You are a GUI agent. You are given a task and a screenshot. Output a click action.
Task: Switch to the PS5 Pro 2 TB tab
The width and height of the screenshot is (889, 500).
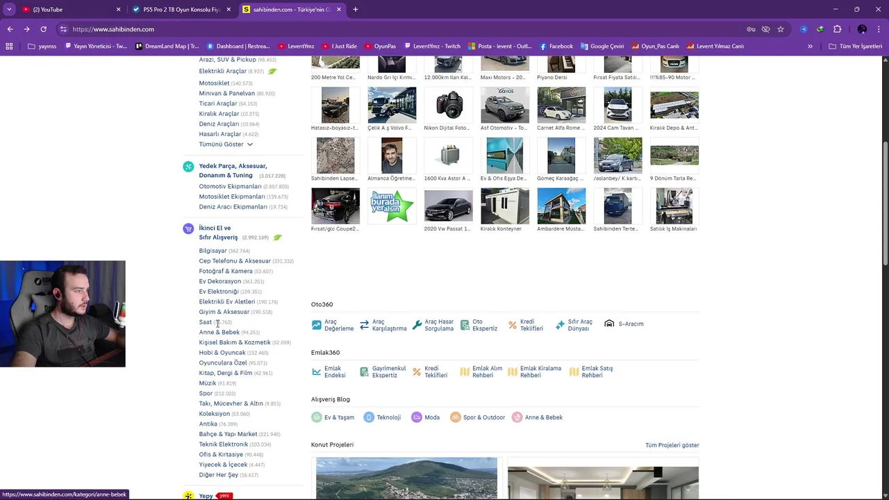(181, 10)
